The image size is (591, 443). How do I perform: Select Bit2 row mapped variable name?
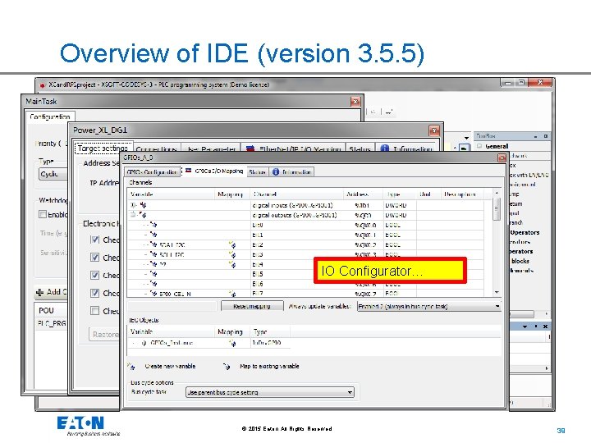172,244
